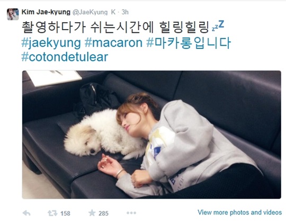Screen dimensions: 286x222
Task: Click the 285 favorites count
Action: pos(103,213)
